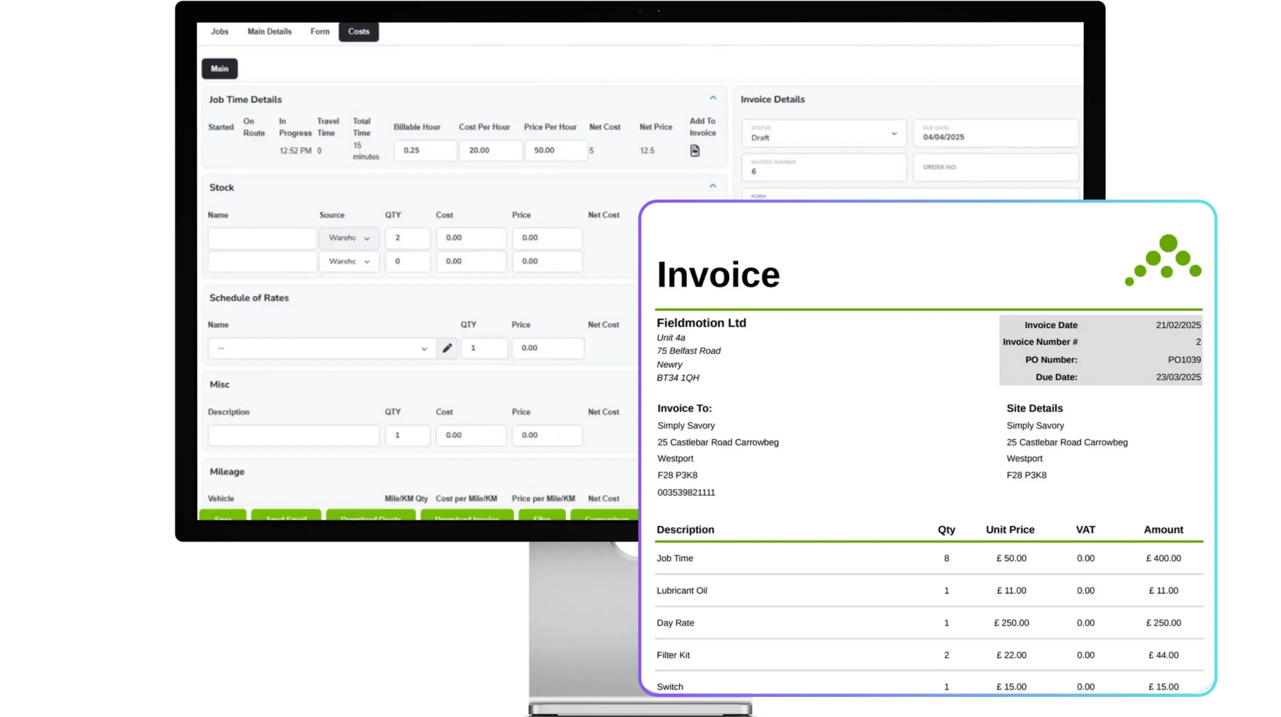Collapse the Job Time Details section
1281x717 pixels.
pyautogui.click(x=713, y=98)
